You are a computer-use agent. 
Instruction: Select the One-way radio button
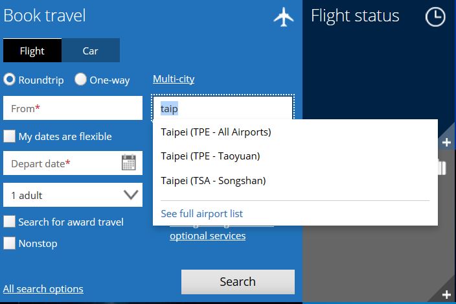point(81,80)
